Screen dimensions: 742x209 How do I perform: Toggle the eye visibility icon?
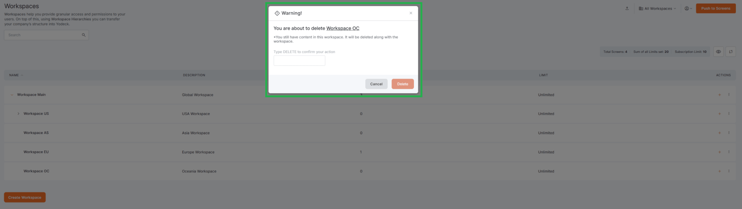718,52
